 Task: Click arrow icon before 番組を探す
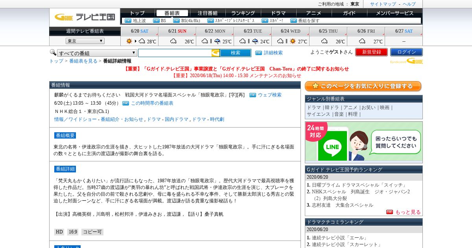pos(293,20)
